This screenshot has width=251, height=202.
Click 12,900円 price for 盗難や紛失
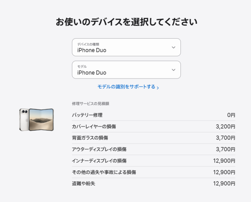(x=224, y=183)
